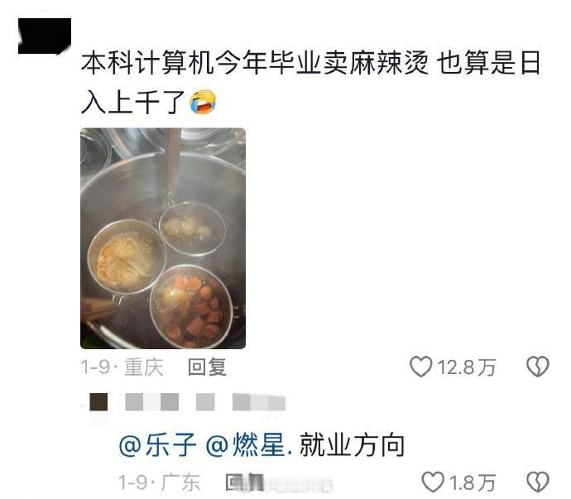Dislike the 就业方向 reply via broken heart
571x499 pixels.
[538, 482]
